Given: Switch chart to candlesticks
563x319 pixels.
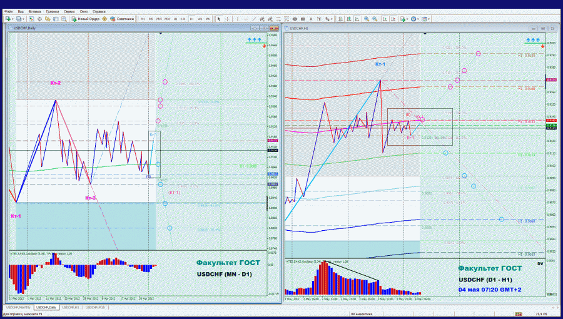Looking at the screenshot, I should coord(349,19).
